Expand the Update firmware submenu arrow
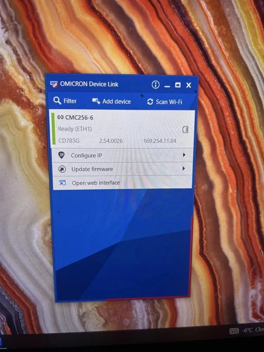 183,169
